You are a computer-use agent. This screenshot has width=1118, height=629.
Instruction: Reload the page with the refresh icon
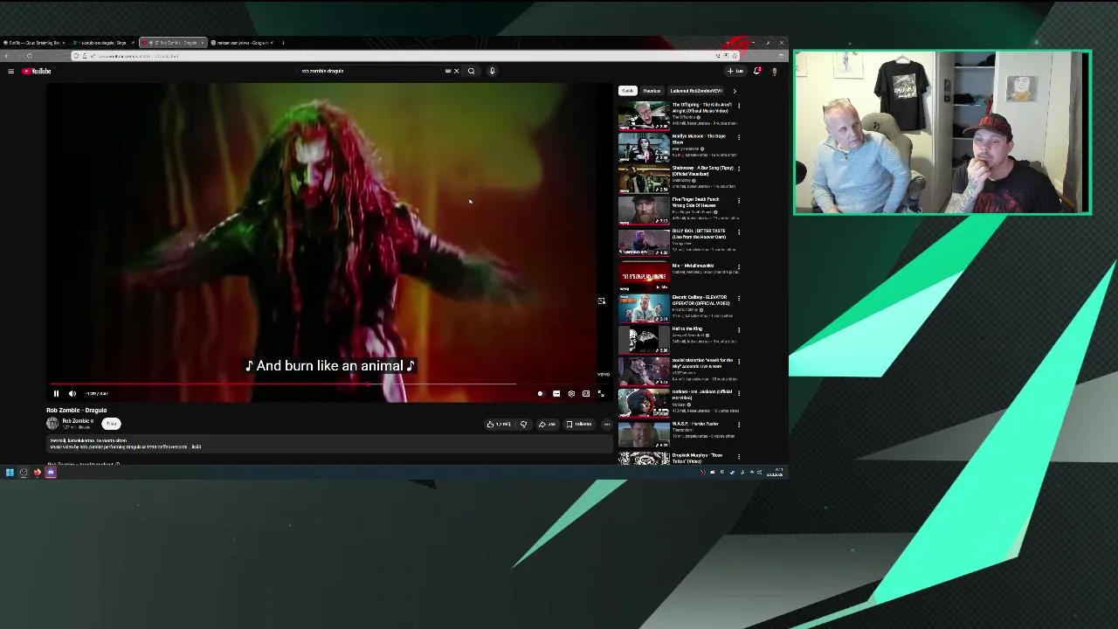pyautogui.click(x=29, y=56)
